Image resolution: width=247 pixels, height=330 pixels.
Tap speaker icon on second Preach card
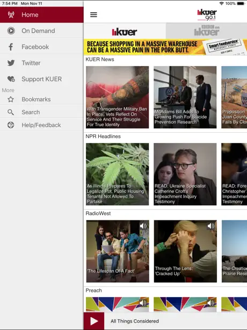211,303
